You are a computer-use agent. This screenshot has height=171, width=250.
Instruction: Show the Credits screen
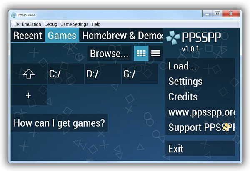coord(200,97)
